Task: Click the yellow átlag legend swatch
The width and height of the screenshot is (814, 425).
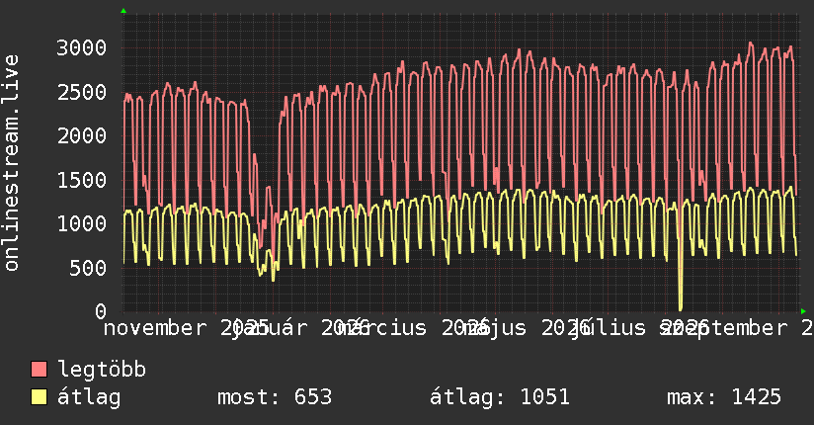Action: click(39, 397)
